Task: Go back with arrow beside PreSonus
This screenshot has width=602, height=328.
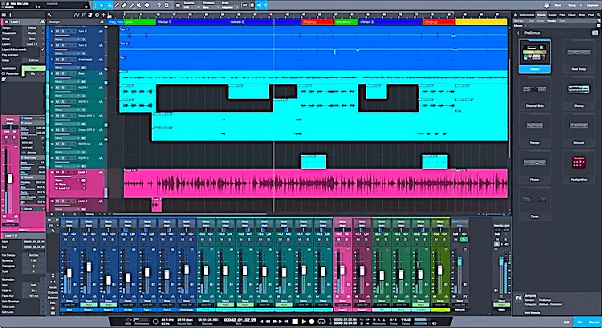Action: tap(519, 33)
